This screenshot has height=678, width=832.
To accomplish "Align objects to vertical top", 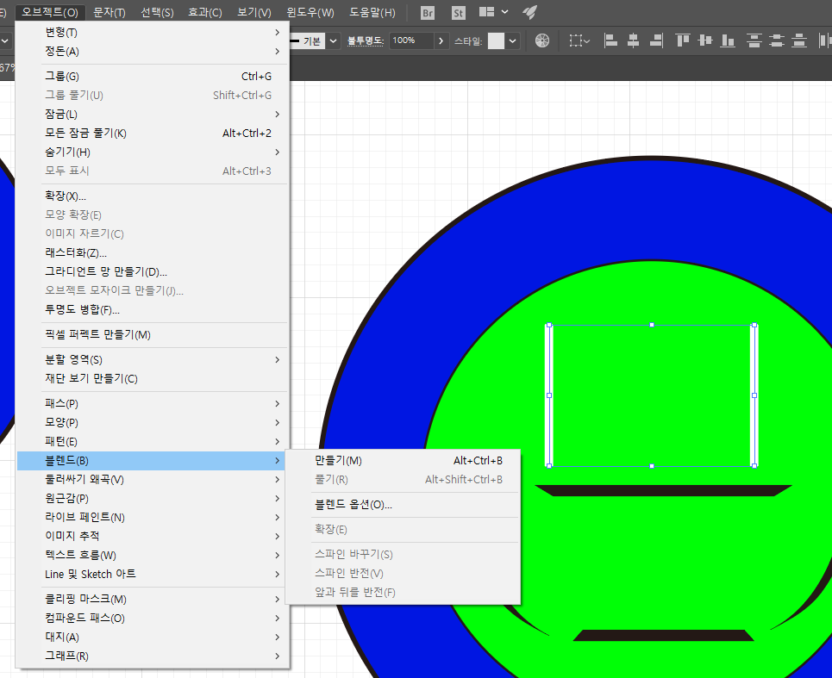I will coord(682,40).
